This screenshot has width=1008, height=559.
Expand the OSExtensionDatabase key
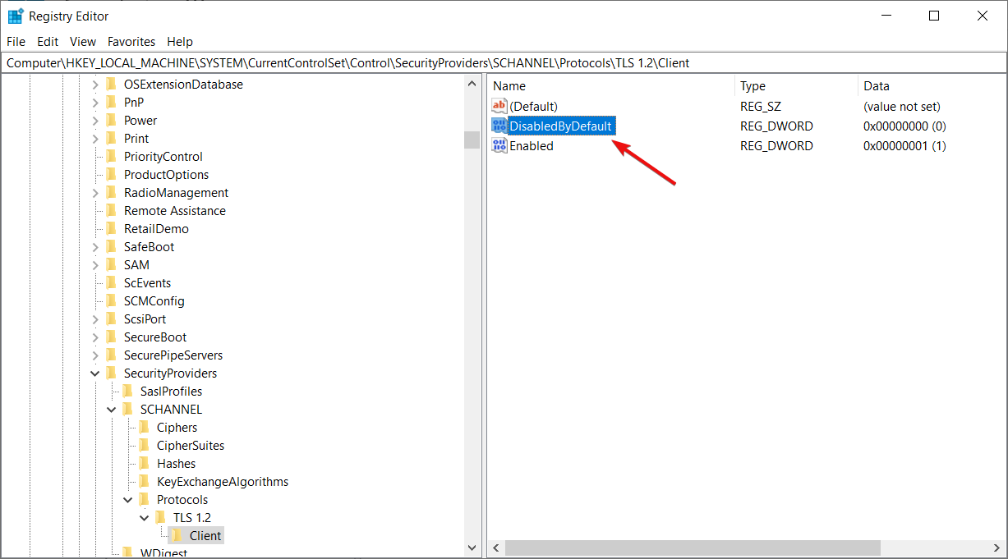coord(95,84)
